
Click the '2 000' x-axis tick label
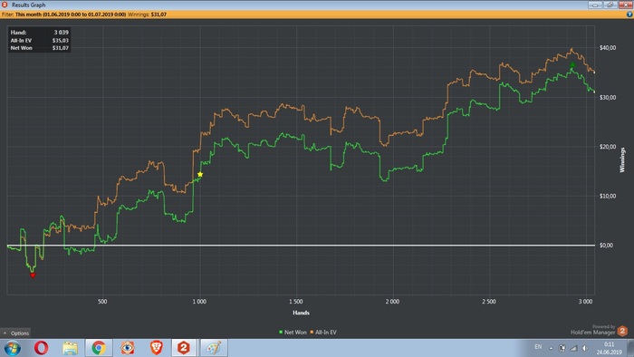(392, 302)
